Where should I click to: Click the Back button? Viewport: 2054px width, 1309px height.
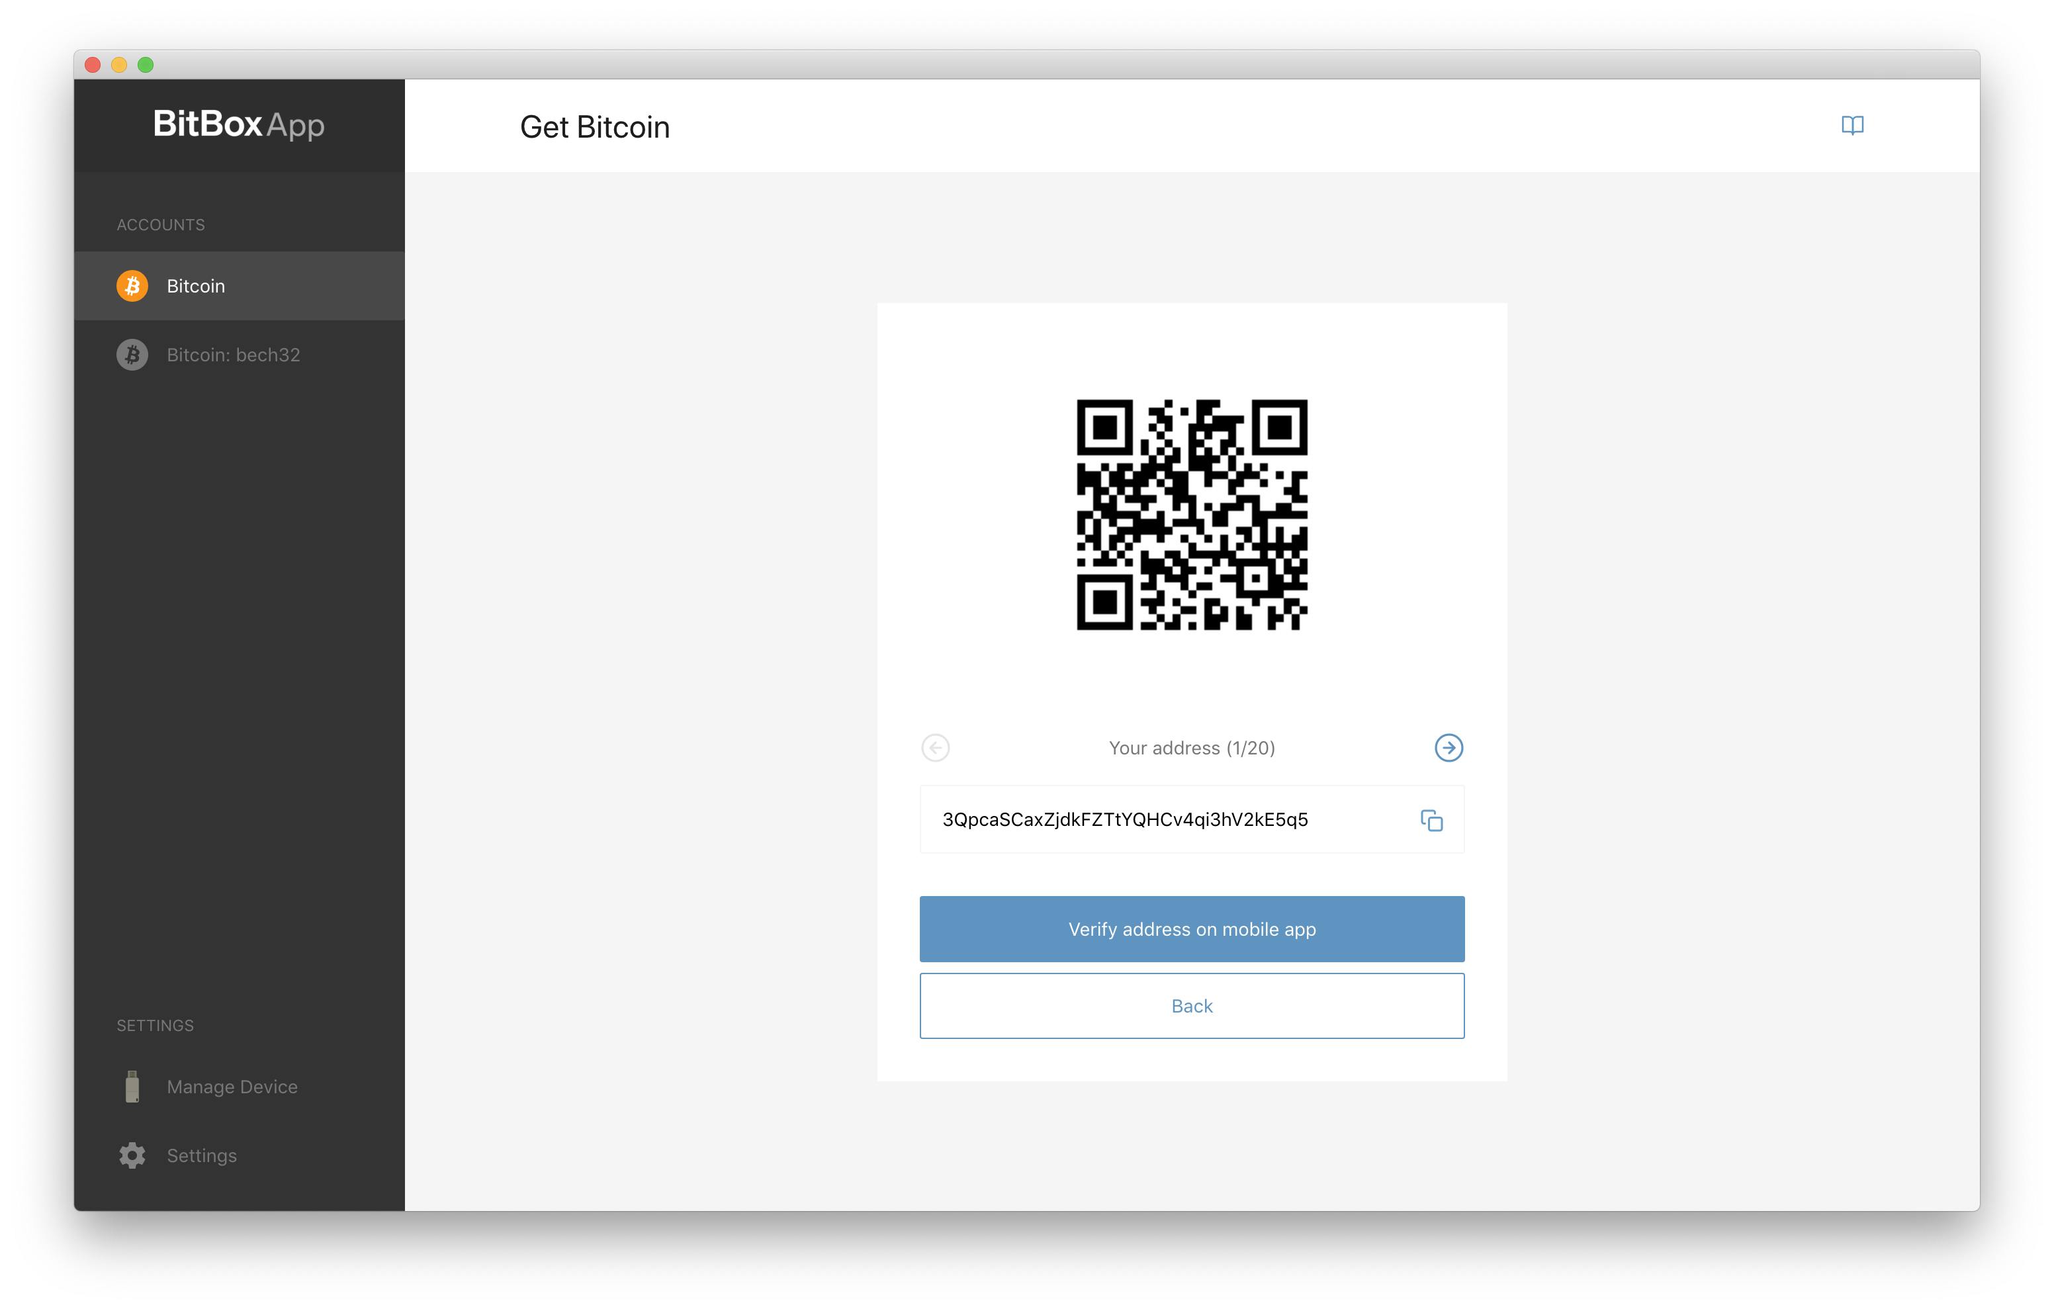tap(1192, 1006)
